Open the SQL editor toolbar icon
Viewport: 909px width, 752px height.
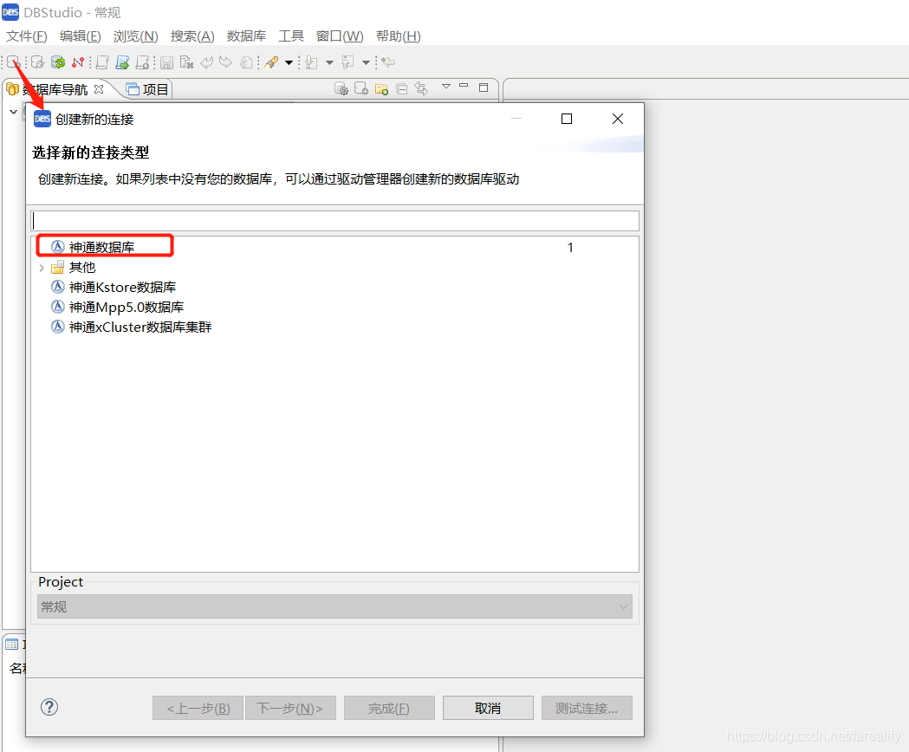102,62
